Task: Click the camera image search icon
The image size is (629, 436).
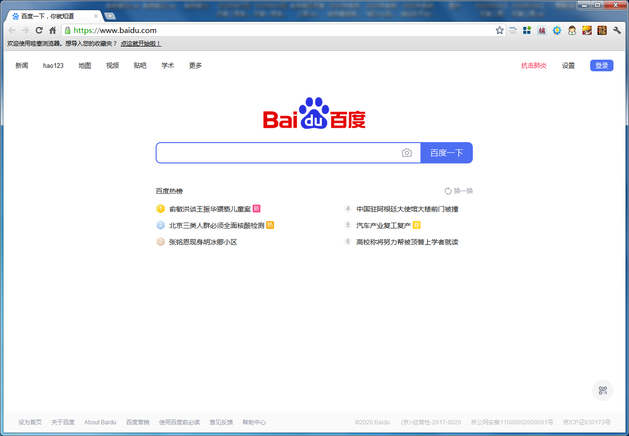Action: tap(407, 153)
